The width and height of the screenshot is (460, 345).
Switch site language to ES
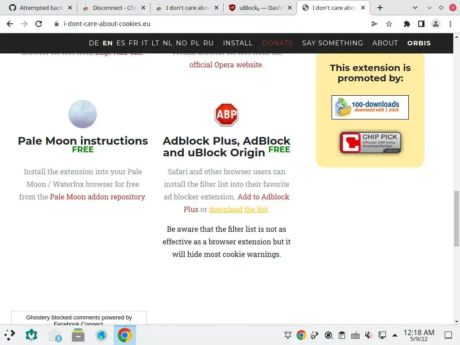(x=120, y=43)
